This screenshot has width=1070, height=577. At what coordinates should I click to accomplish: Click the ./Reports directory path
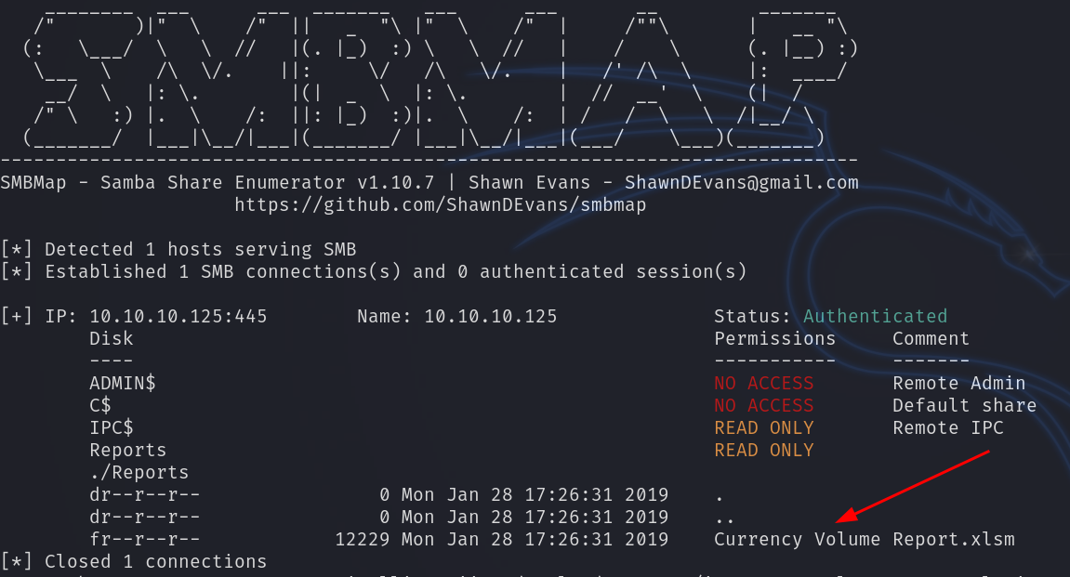pyautogui.click(x=139, y=472)
